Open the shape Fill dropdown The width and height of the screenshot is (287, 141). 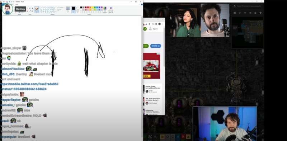pos(59,10)
